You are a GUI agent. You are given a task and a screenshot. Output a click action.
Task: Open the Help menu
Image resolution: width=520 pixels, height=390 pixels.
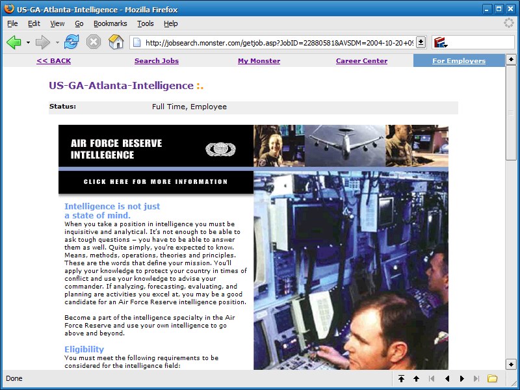tap(170, 23)
